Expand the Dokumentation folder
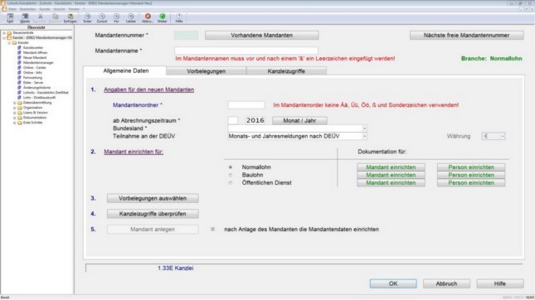The image size is (535, 300). coord(14,118)
